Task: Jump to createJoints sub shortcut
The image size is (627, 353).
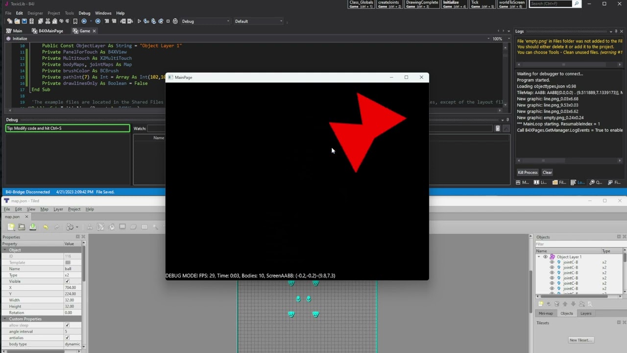Action: (389, 4)
